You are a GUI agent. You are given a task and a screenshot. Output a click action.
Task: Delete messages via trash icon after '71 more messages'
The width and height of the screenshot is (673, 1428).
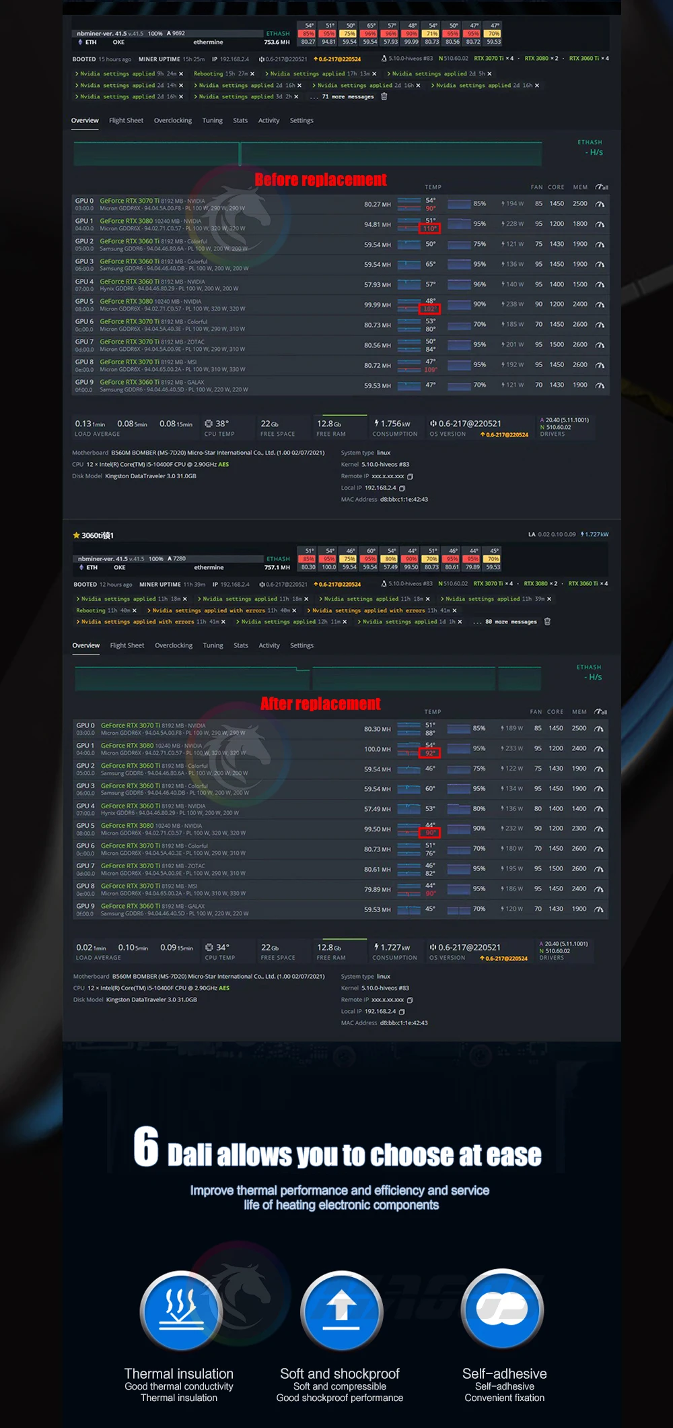(x=384, y=96)
